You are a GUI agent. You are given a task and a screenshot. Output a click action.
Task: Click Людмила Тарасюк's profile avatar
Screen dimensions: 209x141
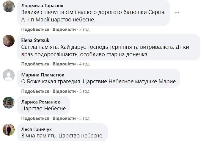[9, 6]
